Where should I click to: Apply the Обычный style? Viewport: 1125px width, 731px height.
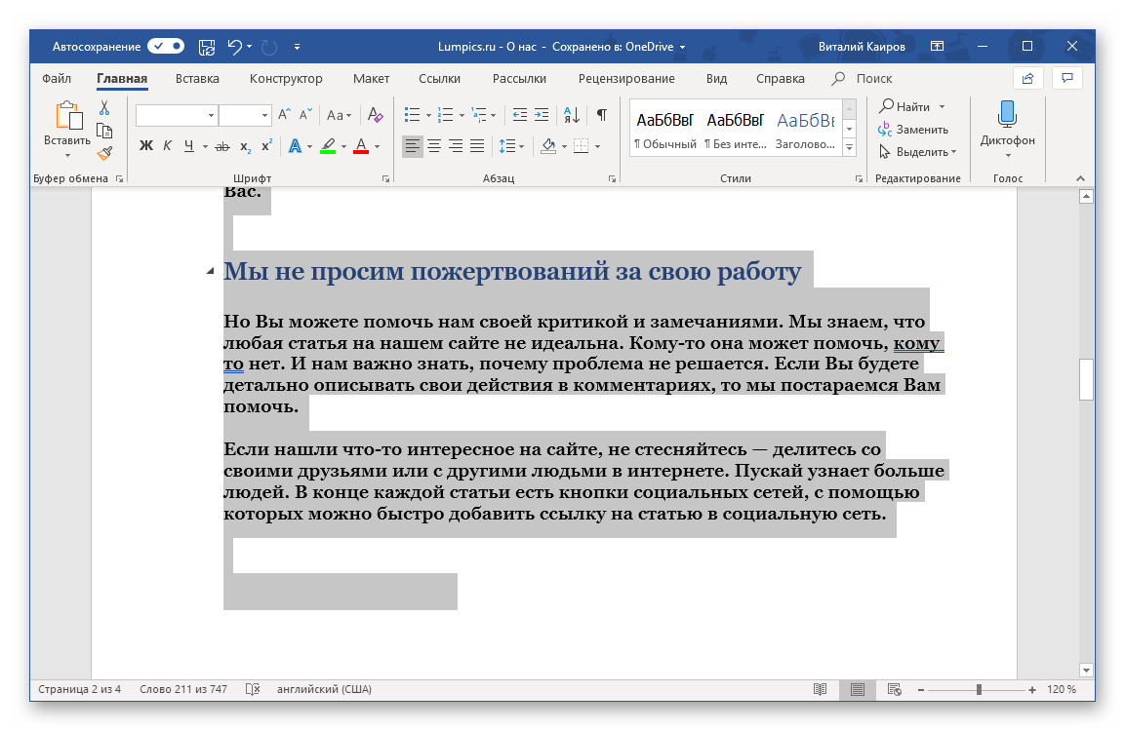pyautogui.click(x=664, y=129)
